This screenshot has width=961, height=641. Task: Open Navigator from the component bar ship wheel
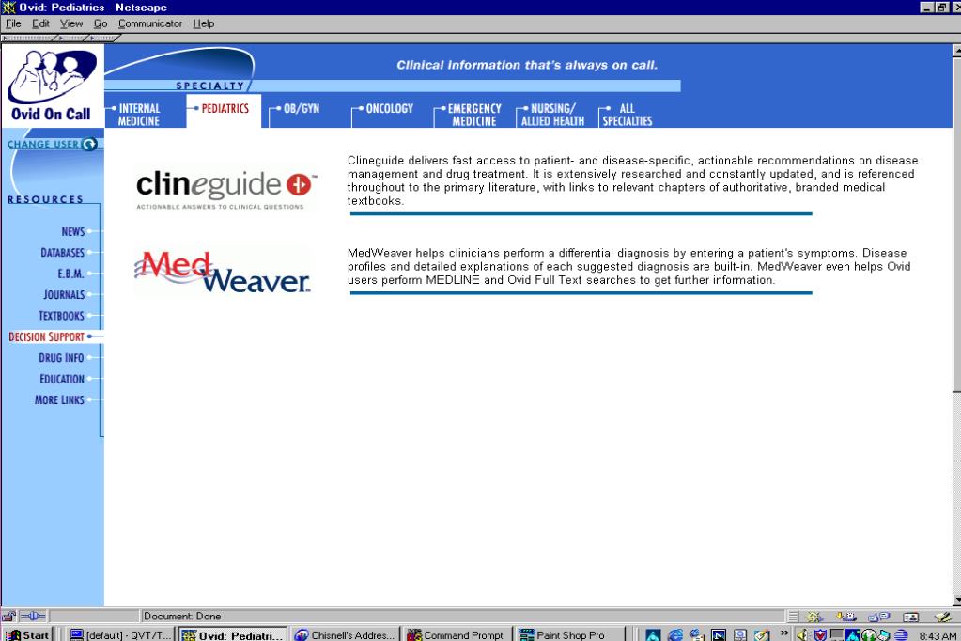814,617
